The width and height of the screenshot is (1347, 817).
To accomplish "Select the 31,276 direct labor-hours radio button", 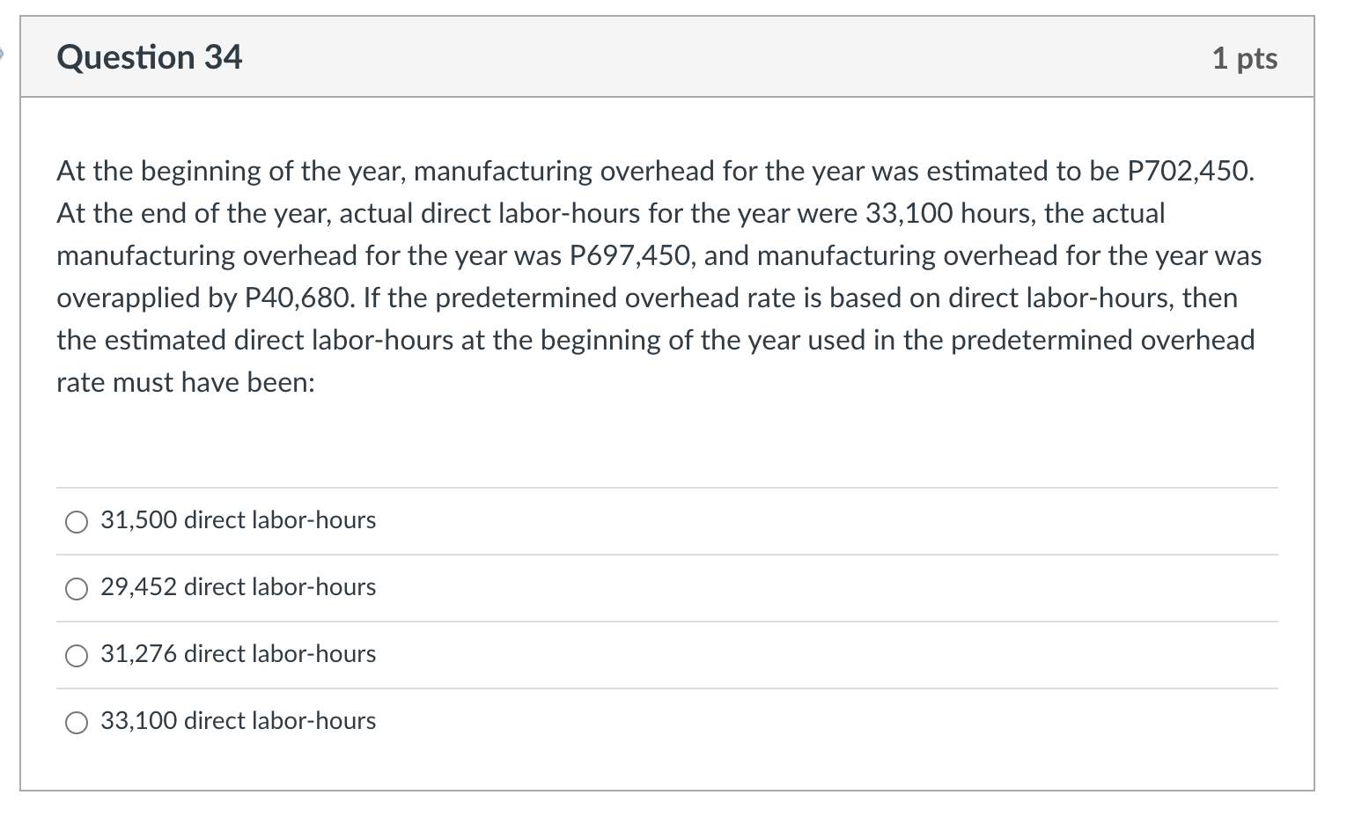I will [77, 655].
